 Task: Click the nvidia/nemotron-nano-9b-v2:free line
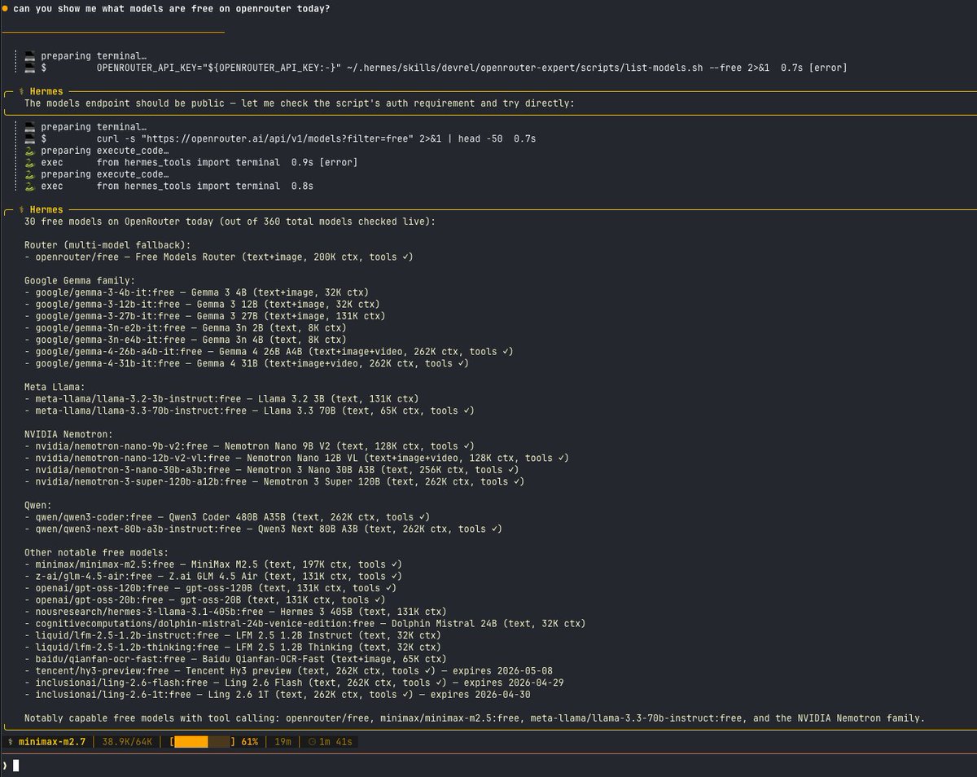click(x=249, y=446)
